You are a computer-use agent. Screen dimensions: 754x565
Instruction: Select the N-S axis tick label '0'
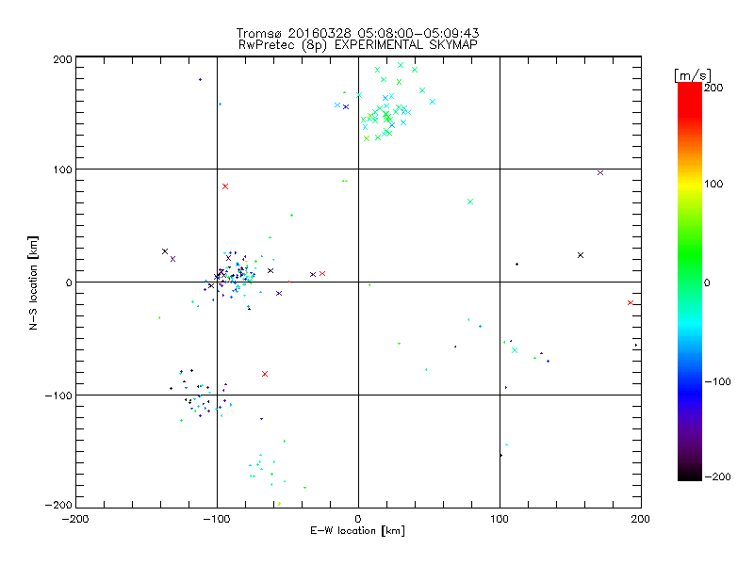69,282
